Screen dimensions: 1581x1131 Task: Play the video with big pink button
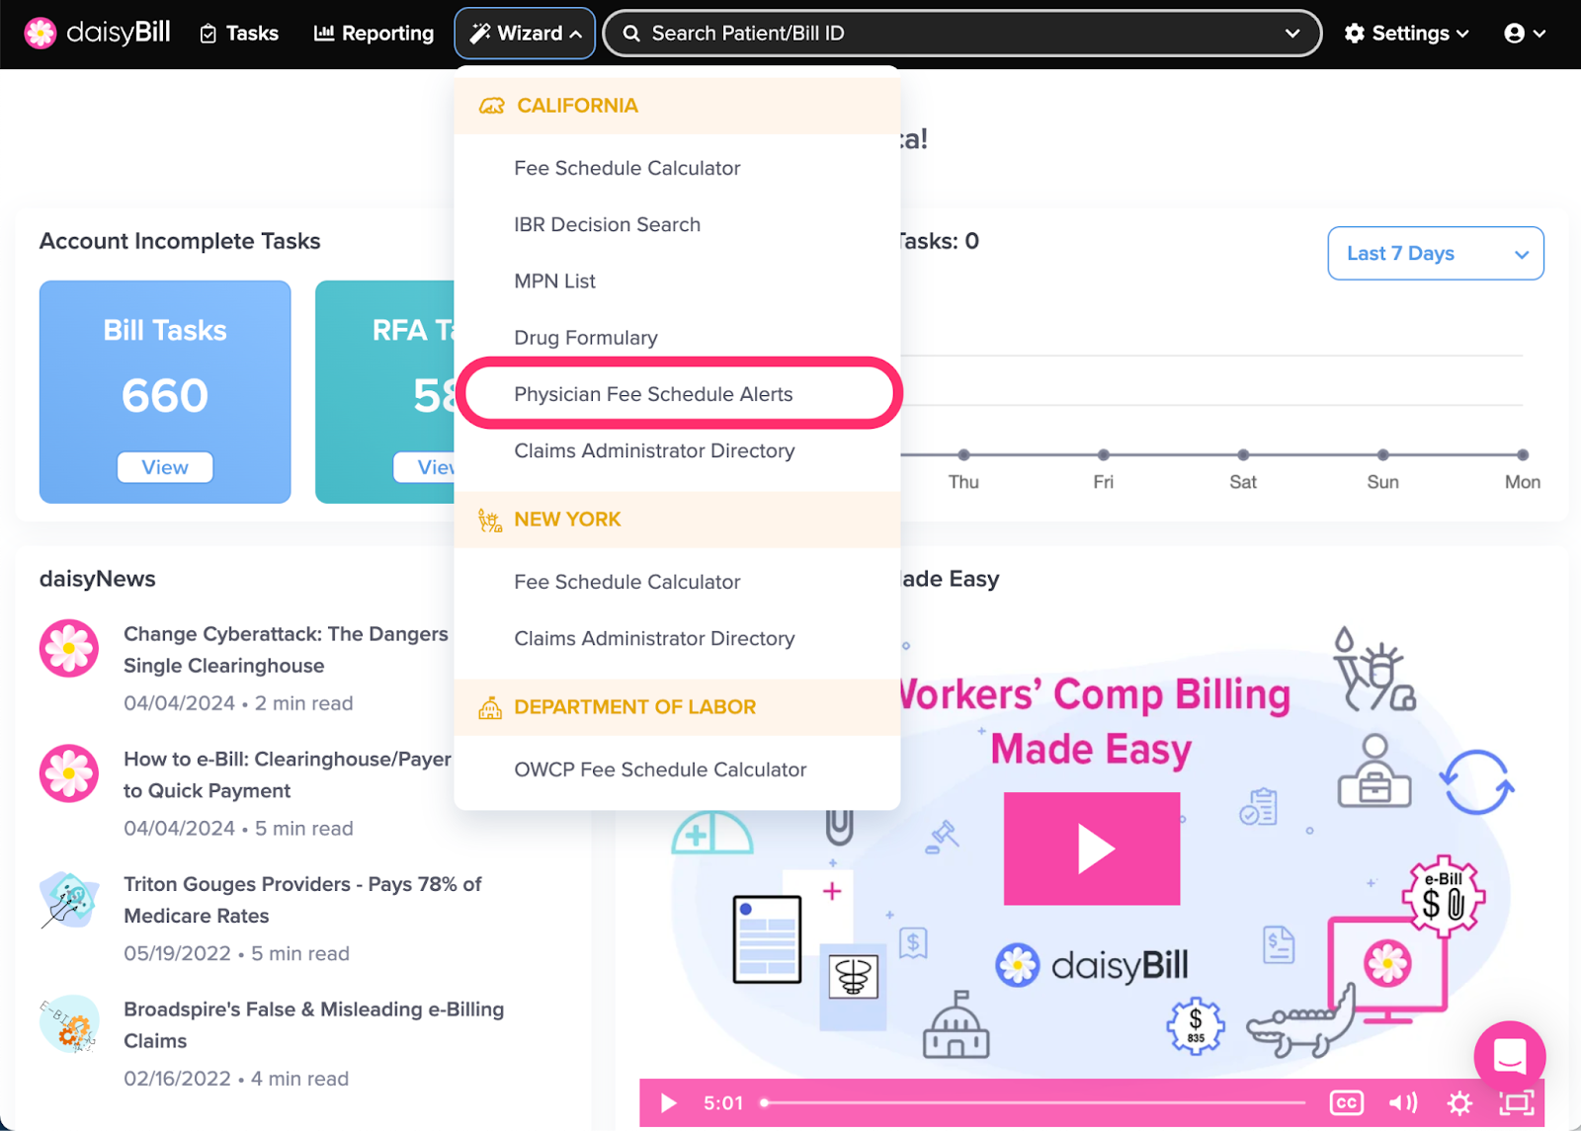tap(1092, 848)
